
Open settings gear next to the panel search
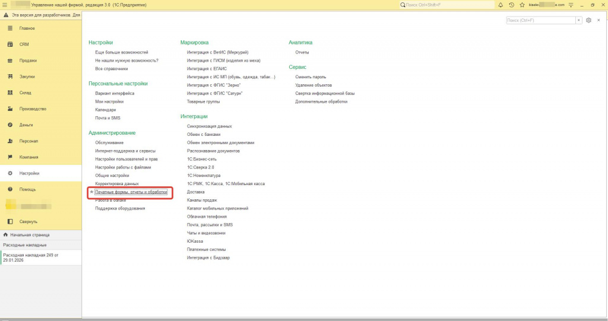[588, 20]
